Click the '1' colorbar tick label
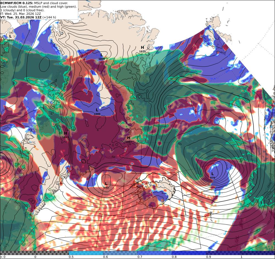This screenshot has width=275, height=259. point(241,257)
